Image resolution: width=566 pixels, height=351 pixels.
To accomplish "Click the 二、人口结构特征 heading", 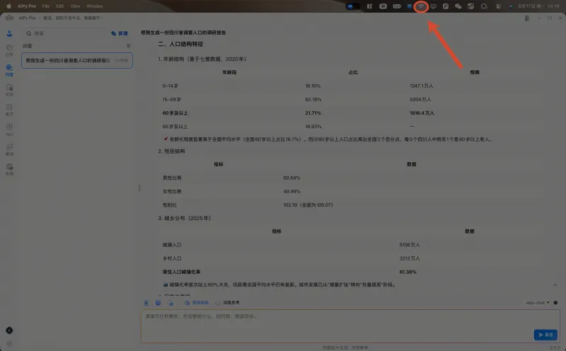I will [x=180, y=44].
